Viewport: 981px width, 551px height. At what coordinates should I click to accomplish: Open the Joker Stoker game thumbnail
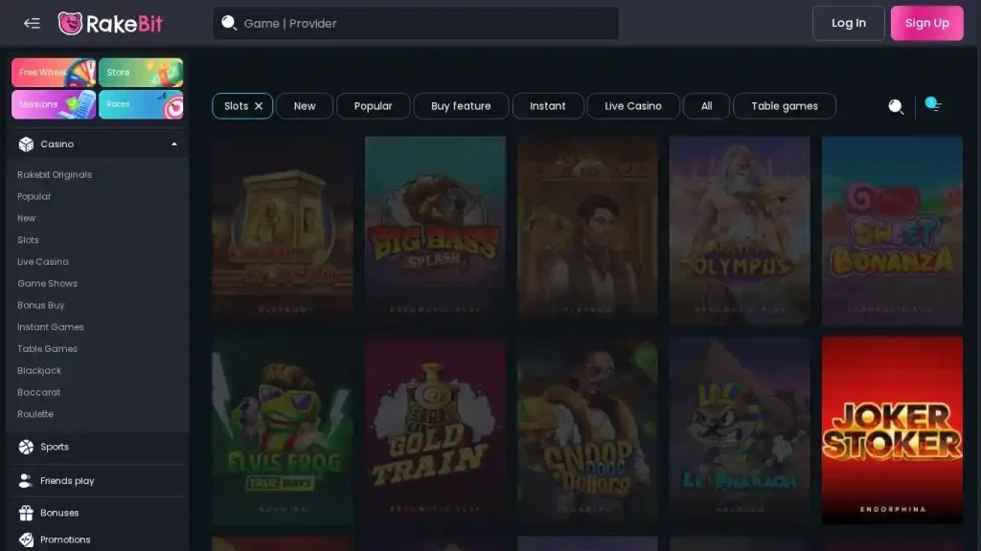coord(892,430)
